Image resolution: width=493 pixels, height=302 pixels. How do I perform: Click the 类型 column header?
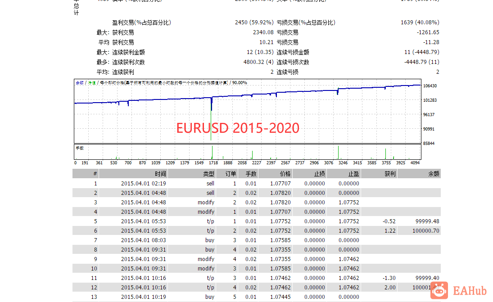click(x=192, y=174)
